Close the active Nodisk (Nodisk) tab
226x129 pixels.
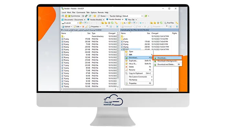(123, 19)
